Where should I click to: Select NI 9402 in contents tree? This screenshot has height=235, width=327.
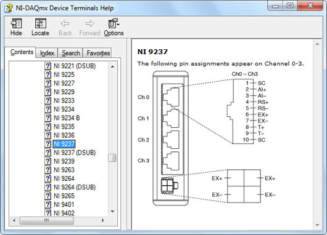tap(64, 213)
